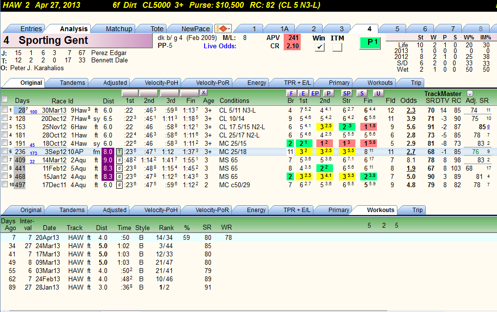Click the red CR value 2.10
Viewport: 497px width, 312px height.
pos(293,46)
